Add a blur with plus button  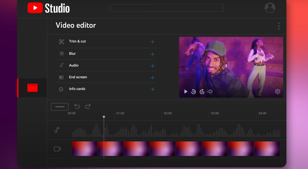152,54
